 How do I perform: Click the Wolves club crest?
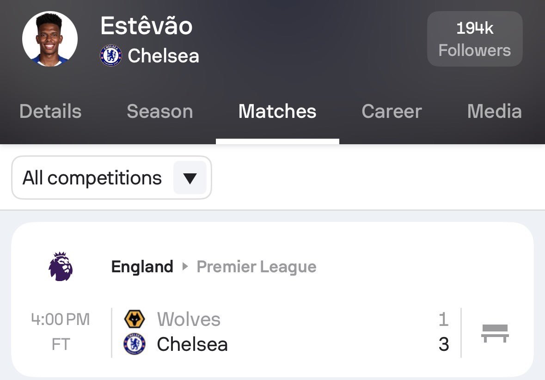(x=135, y=319)
